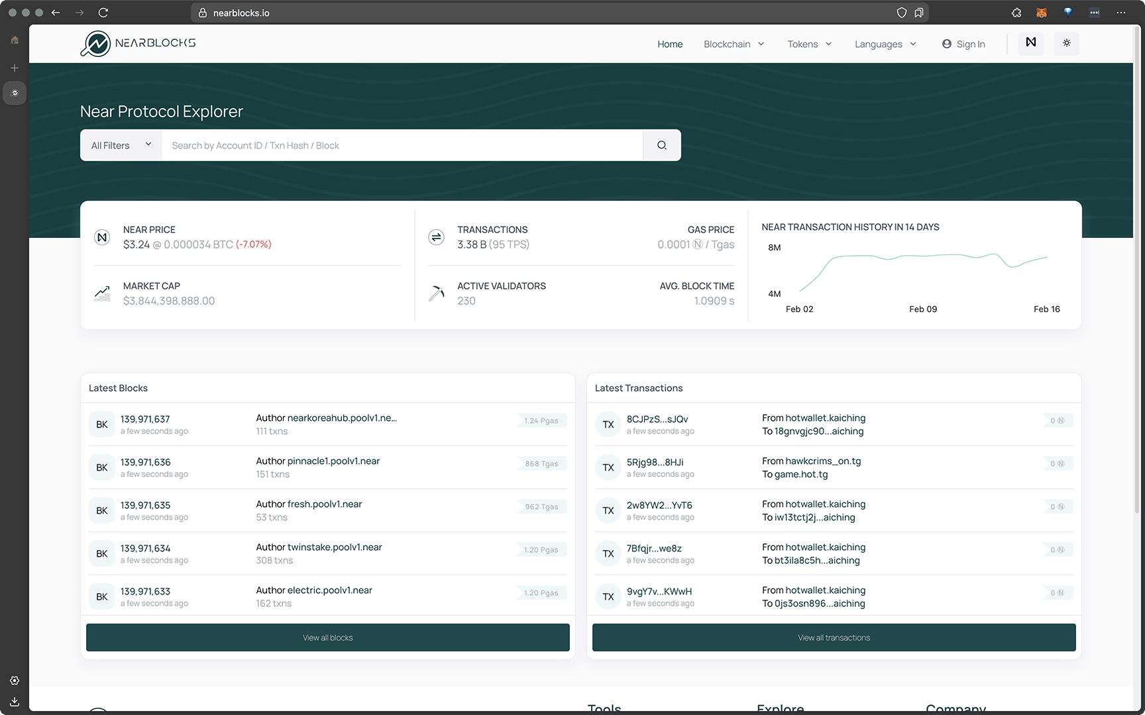Click the TX badge of transaction 8CJPzS...sJQv
This screenshot has height=715, width=1145.
point(608,423)
